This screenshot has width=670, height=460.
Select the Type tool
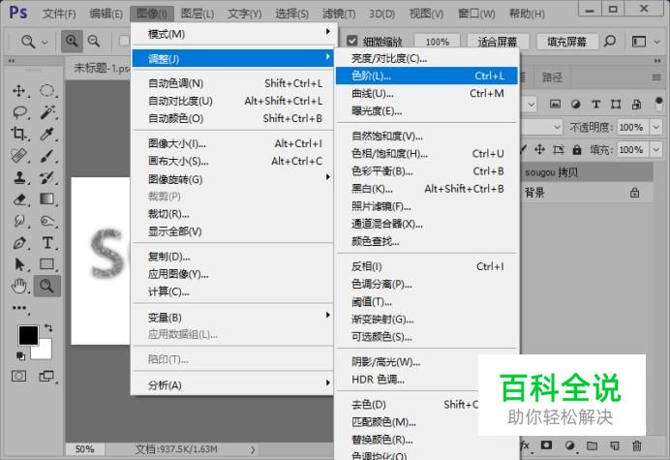[47, 243]
